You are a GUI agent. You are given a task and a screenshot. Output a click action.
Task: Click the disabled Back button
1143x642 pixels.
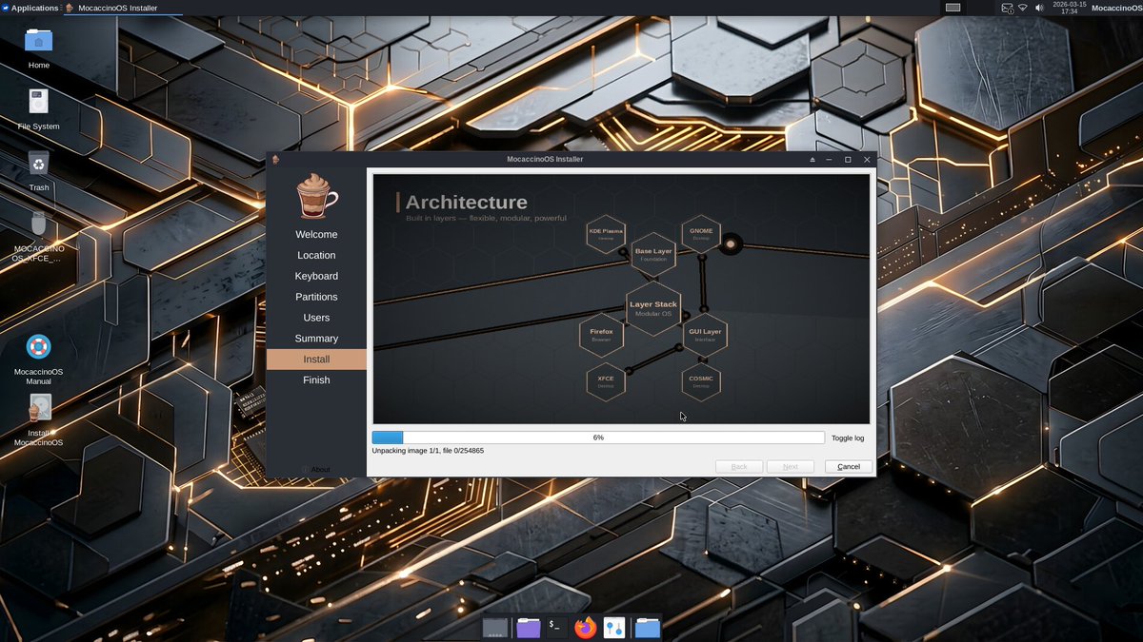click(x=739, y=466)
